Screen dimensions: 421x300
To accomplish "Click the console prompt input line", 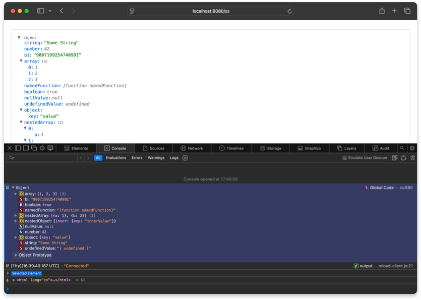I will [x=211, y=289].
